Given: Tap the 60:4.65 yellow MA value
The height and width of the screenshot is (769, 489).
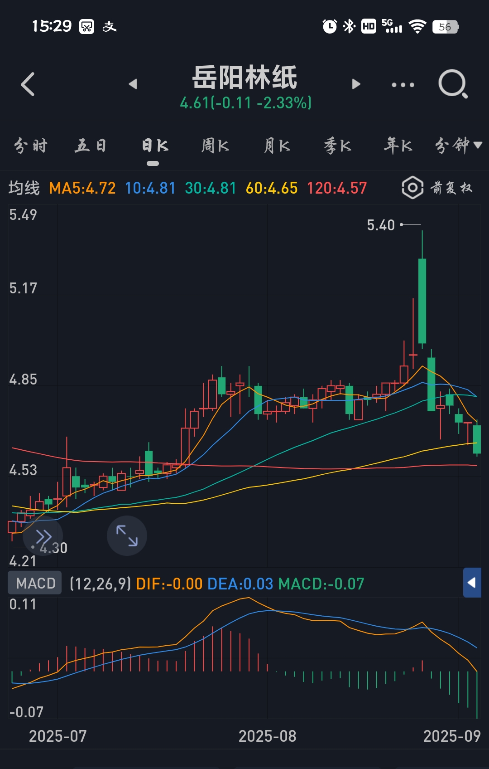Looking at the screenshot, I should click(x=272, y=188).
